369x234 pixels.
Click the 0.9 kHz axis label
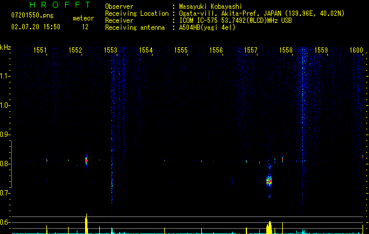(5, 135)
